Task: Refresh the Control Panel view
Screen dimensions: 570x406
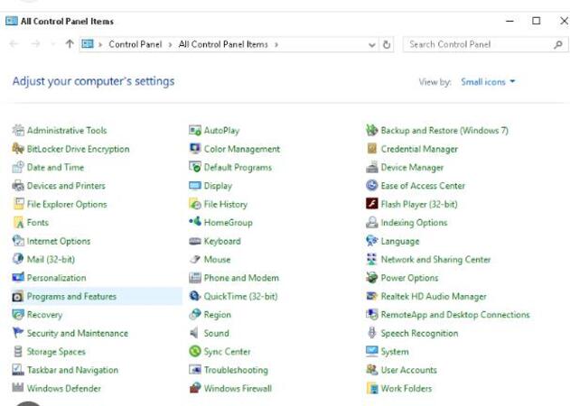Action: (387, 45)
